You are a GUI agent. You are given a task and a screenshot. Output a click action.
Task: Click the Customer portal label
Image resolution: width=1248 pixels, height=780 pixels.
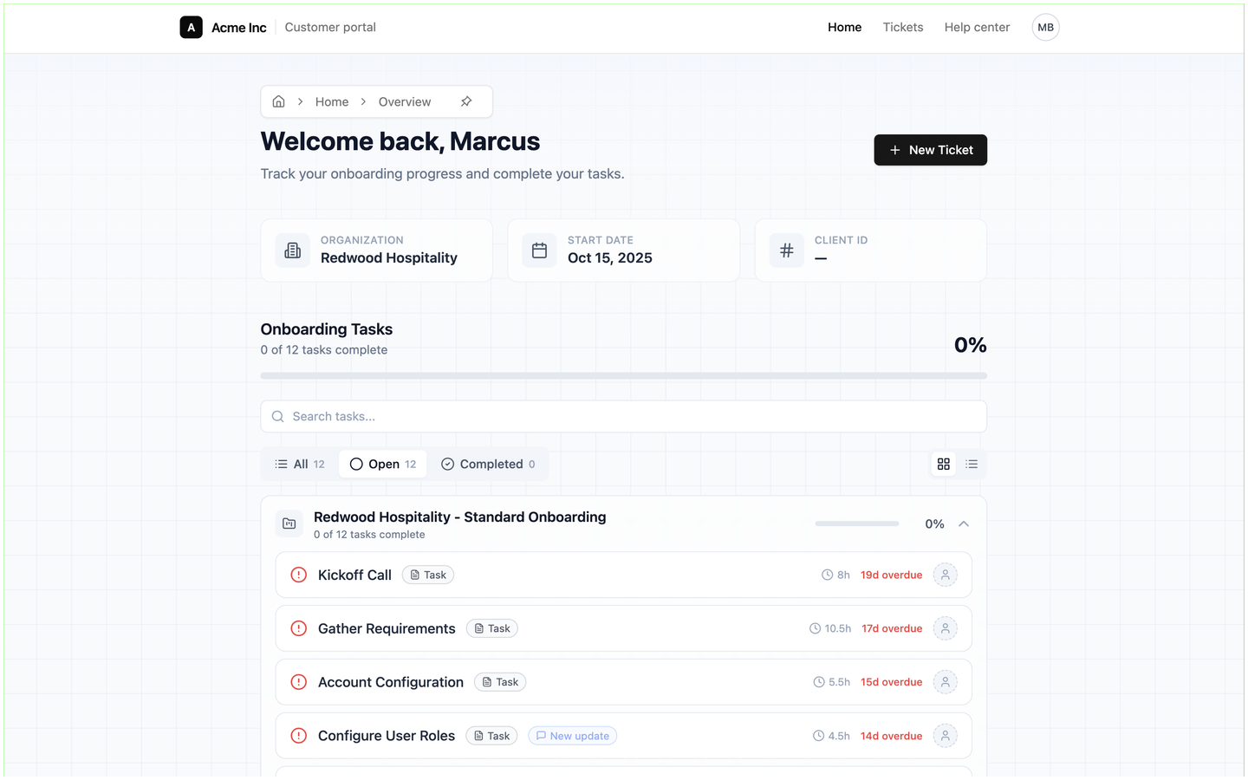[x=330, y=28]
